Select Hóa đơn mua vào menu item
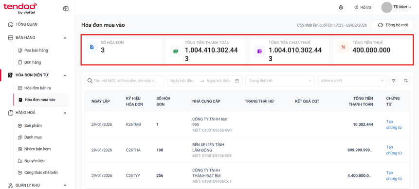 coord(40,100)
